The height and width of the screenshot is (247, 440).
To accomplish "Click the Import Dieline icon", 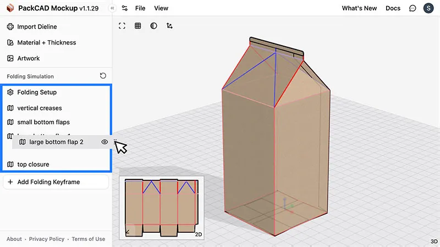I will click(x=10, y=26).
